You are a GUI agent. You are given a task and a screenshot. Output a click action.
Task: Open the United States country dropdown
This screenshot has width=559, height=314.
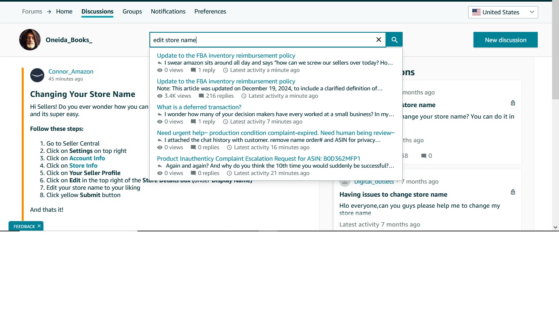[x=503, y=12]
